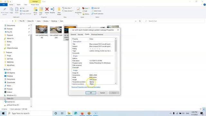Click Select none in the ribbon

[96, 11]
